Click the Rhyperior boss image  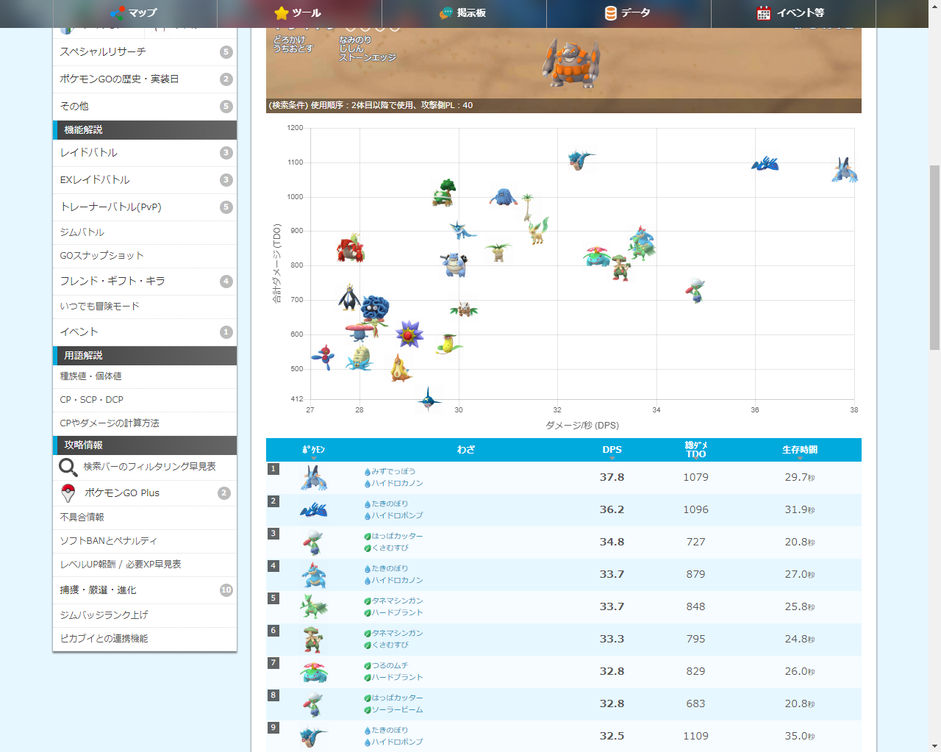[x=571, y=65]
